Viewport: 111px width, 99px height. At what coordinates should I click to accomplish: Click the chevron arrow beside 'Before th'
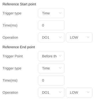60,56
